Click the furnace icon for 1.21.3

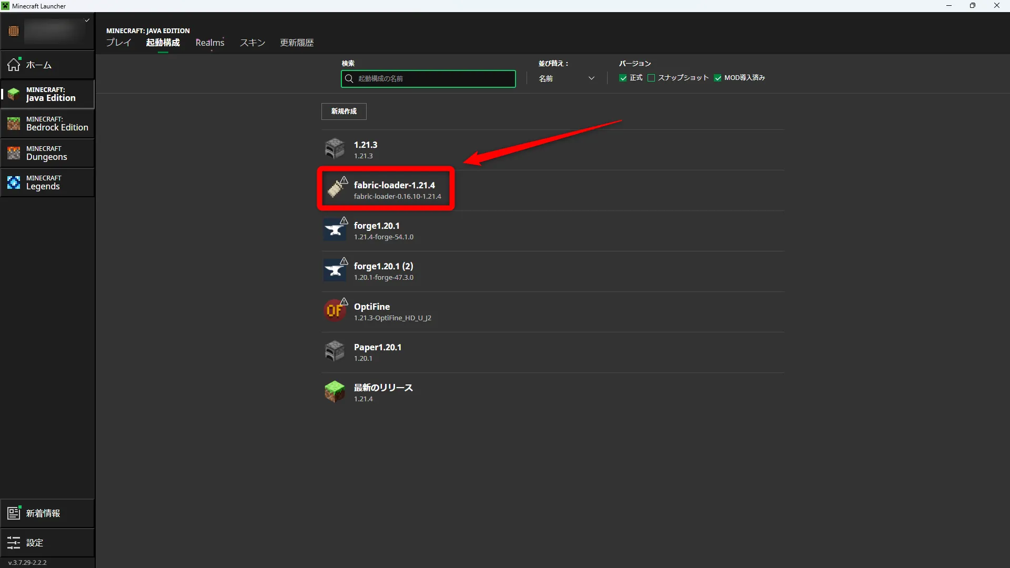pos(335,149)
